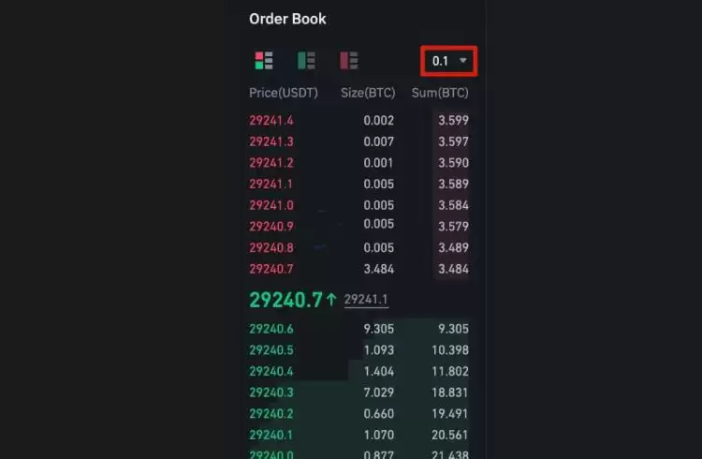Select bid price 29240.3
This screenshot has width=702, height=459.
coord(271,393)
